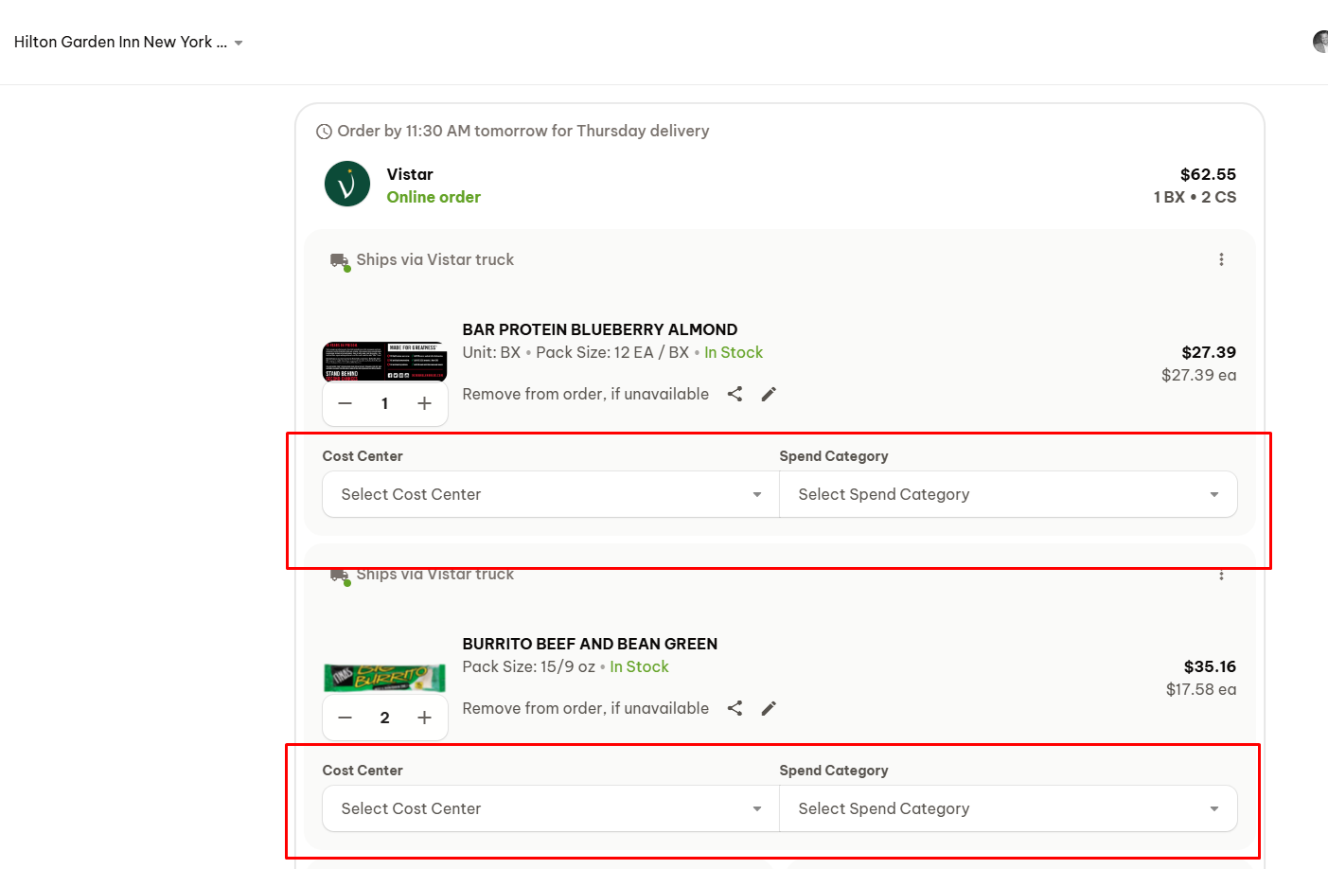Decrease quantity of Burrito Beef and Bean
Screen dimensions: 1328x869
coord(345,718)
